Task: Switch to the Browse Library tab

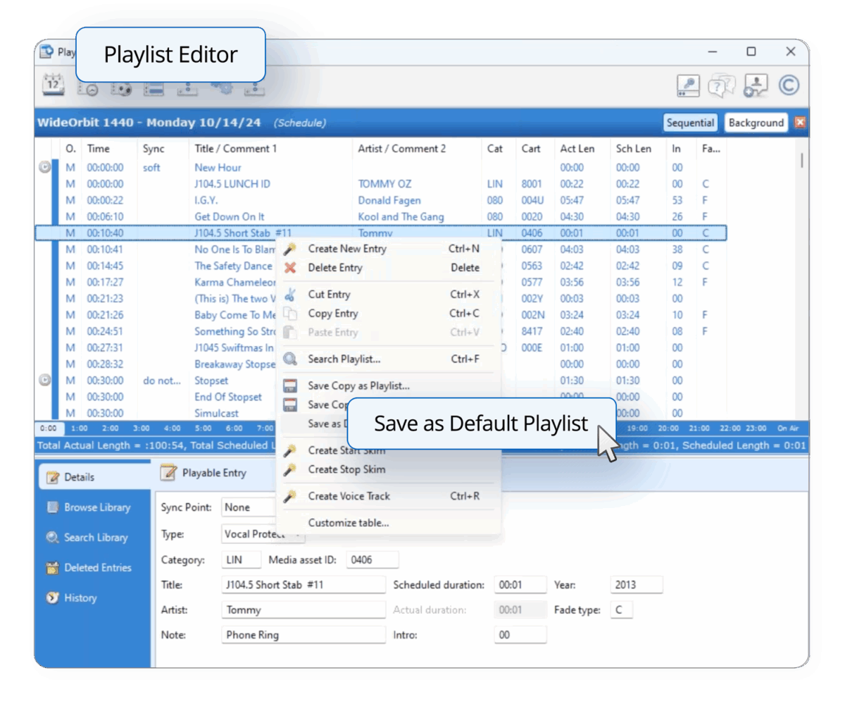Action: [x=97, y=507]
